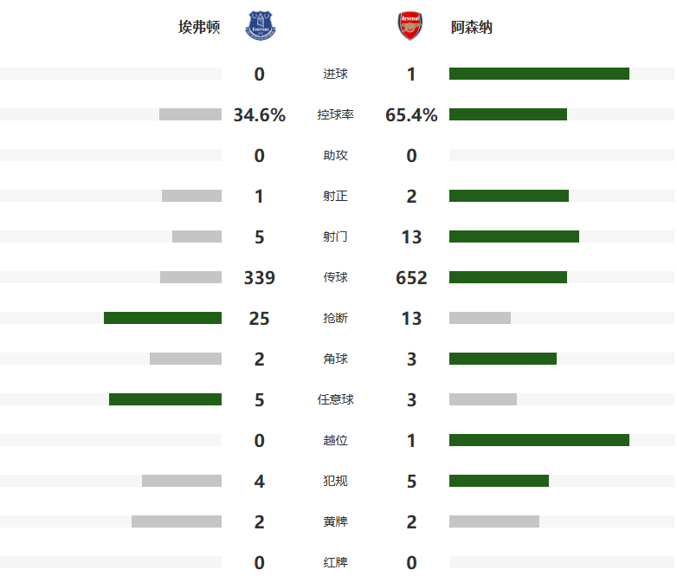Click the Everton club crest icon
The width and height of the screenshot is (677, 583).
(260, 26)
